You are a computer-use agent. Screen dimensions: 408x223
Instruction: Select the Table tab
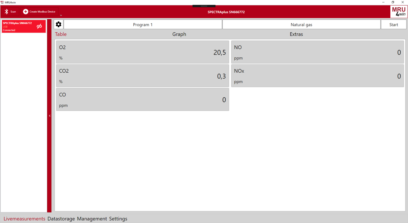pyautogui.click(x=61, y=34)
